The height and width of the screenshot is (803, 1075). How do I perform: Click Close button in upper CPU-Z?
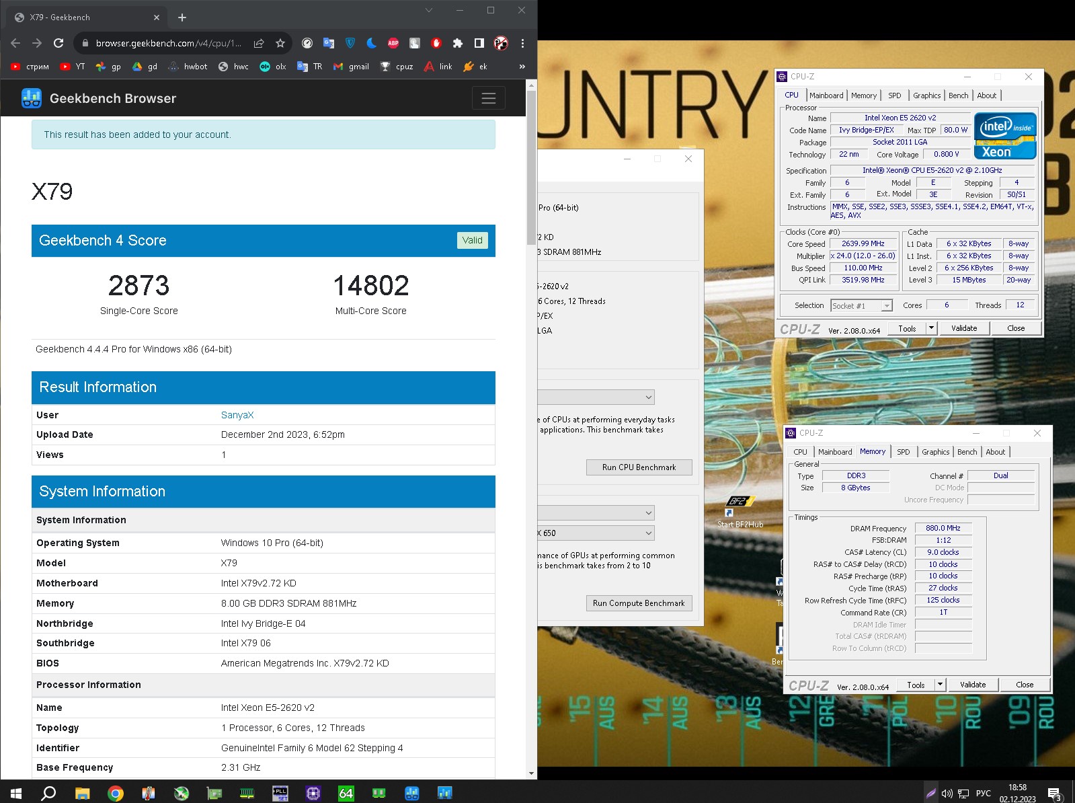(x=1016, y=328)
